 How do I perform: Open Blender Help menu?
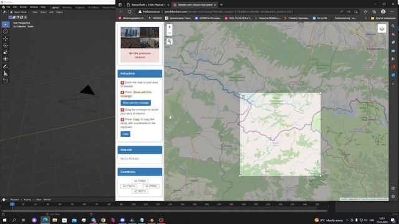tap(43, 7)
